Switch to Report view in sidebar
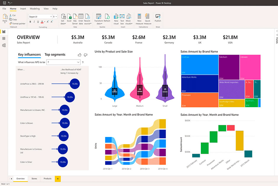 pos(4,32)
